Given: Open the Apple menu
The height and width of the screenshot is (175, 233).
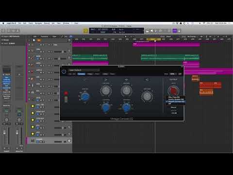Looking at the screenshot, I should coord(3,23).
